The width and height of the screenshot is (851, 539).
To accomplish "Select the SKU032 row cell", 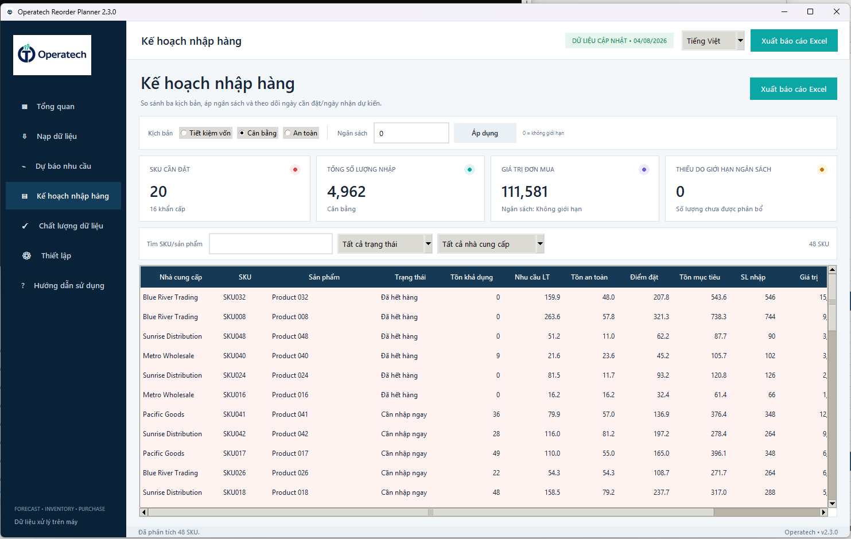I will (234, 297).
